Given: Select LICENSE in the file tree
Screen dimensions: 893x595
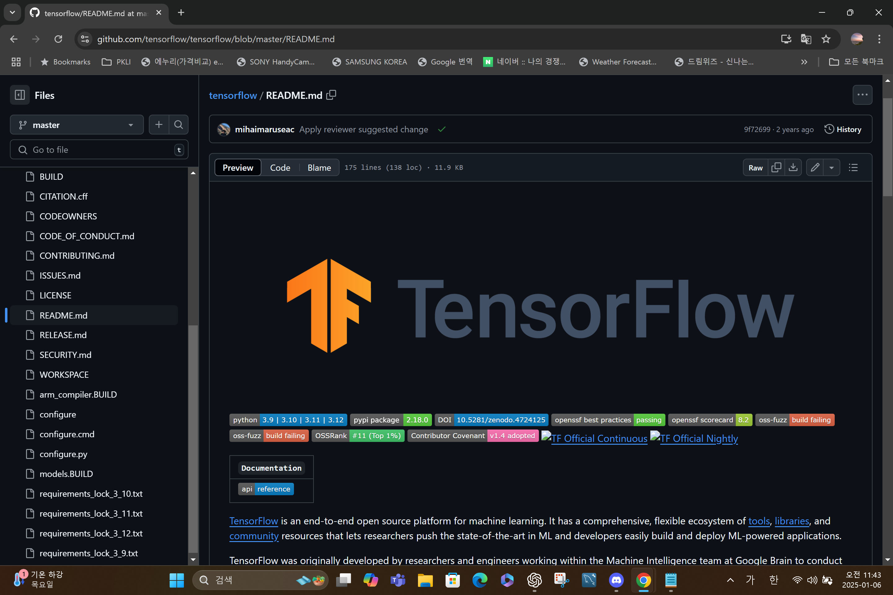Looking at the screenshot, I should (56, 295).
